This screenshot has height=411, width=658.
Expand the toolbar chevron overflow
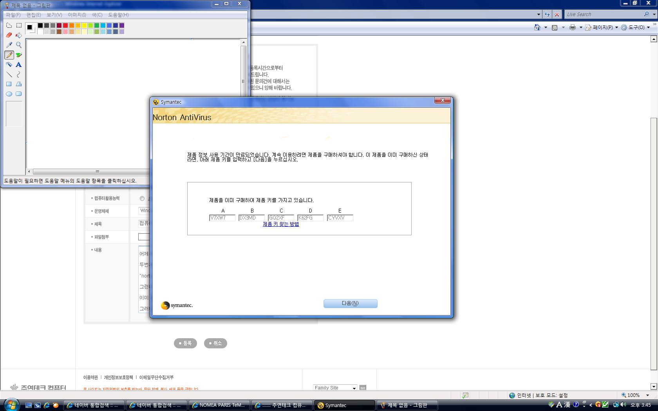[654, 24]
